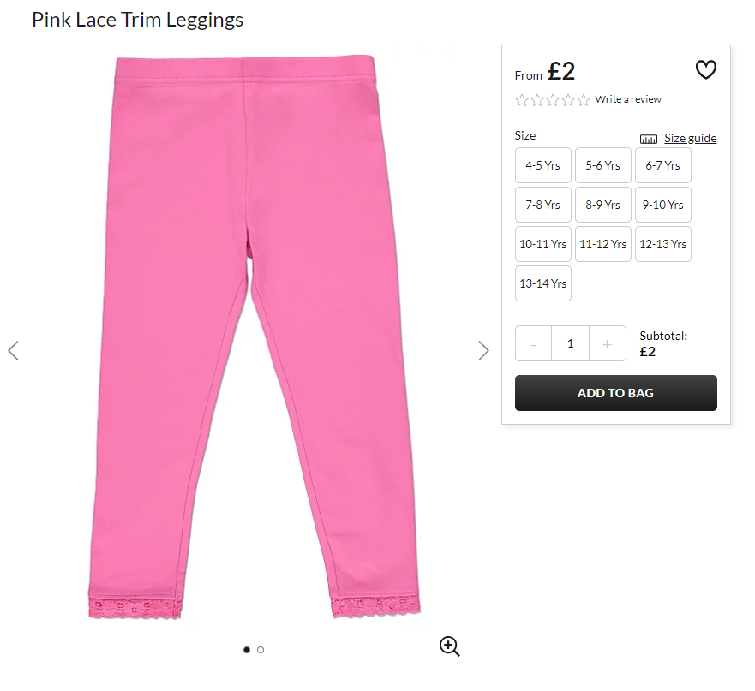Choose size 12-13 Yrs
This screenshot has height=691, width=755.
[x=663, y=244]
